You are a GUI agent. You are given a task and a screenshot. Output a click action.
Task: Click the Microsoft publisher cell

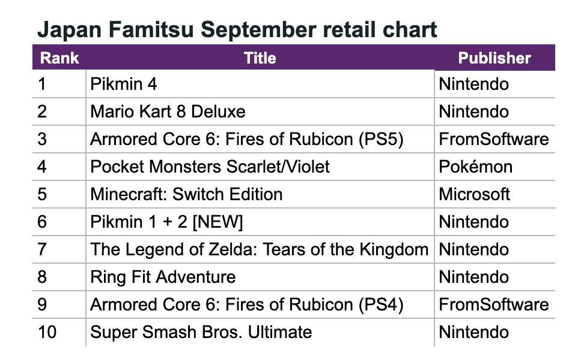pos(474,194)
